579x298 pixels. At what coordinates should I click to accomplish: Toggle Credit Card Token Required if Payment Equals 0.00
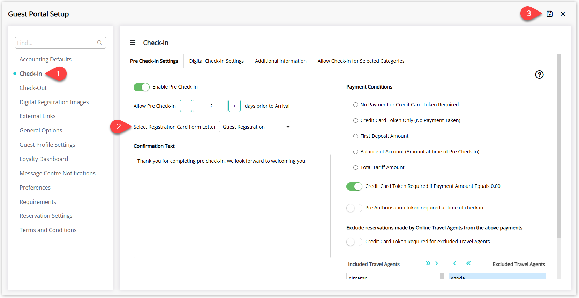[354, 186]
